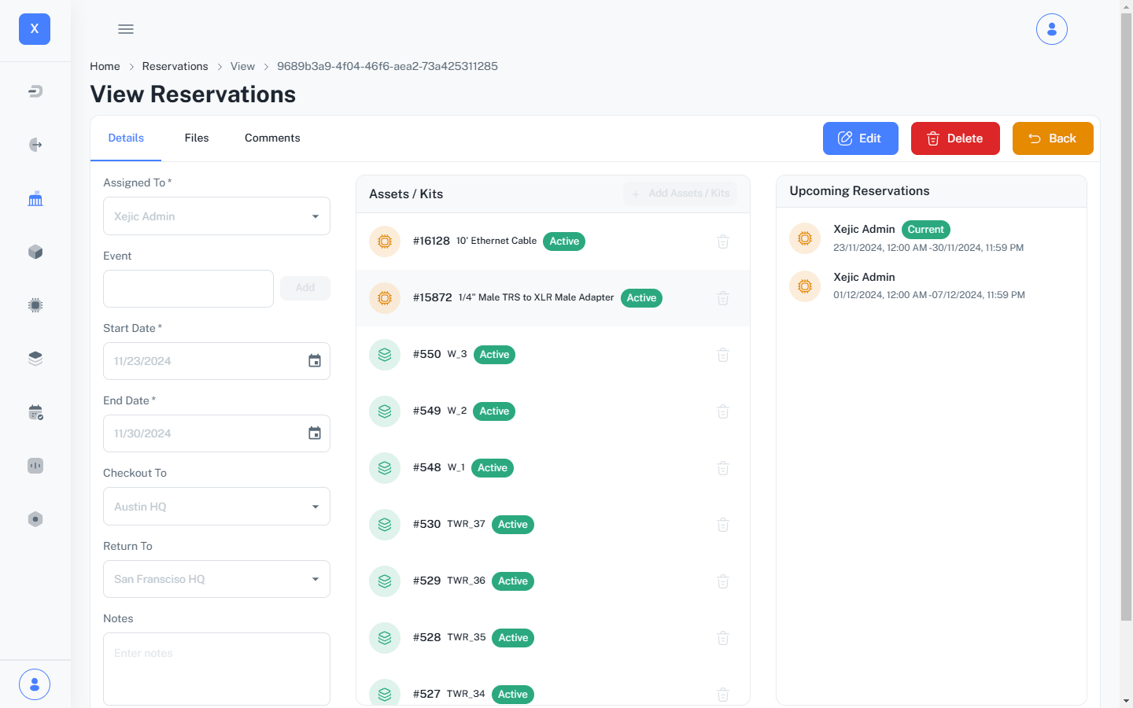Click the X logo in sidebar

[x=35, y=29]
